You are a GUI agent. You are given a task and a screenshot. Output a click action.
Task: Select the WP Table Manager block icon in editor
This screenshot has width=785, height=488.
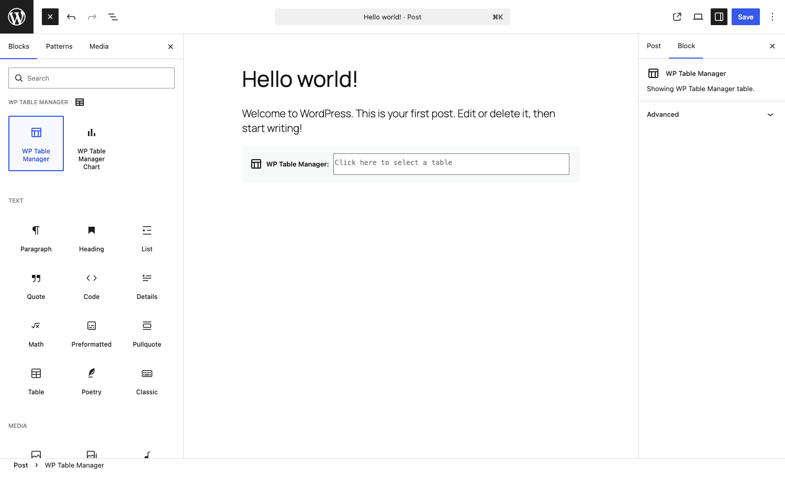[x=256, y=164]
